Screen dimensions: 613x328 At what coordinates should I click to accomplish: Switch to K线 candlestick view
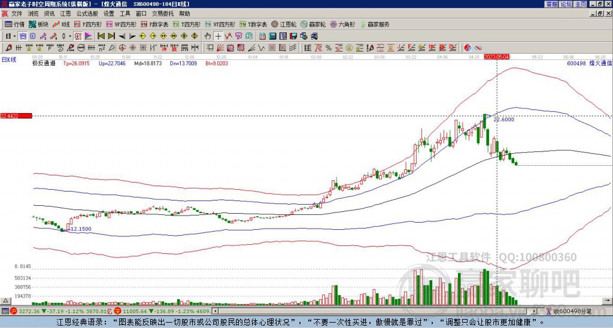tap(62, 24)
